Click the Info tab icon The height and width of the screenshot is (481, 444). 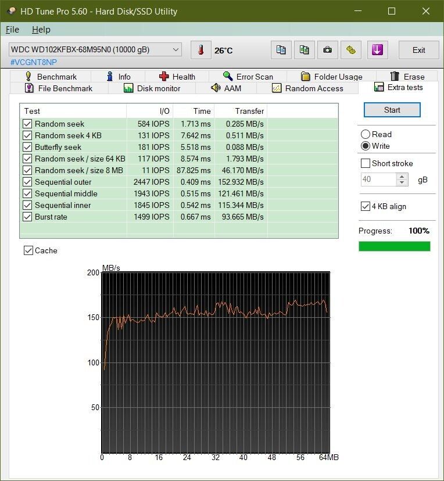pos(109,76)
